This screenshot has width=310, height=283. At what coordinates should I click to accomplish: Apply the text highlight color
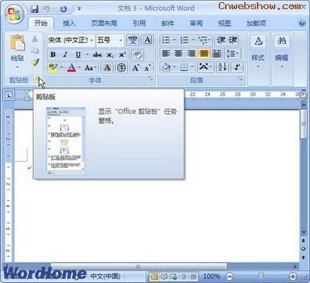click(53, 68)
